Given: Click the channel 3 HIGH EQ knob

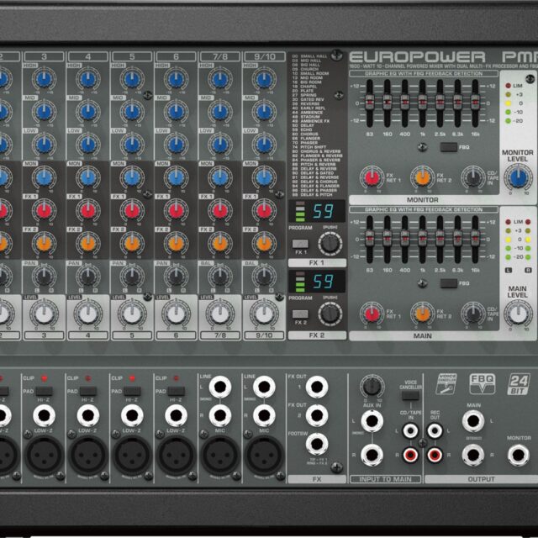Looking at the screenshot, I should 44,80.
